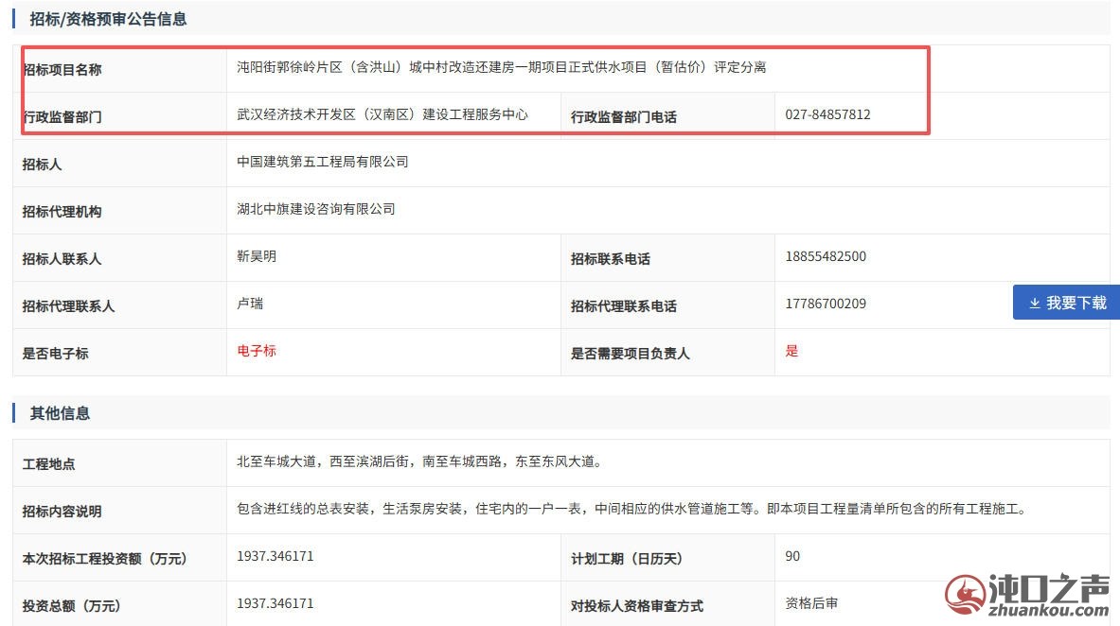Image resolution: width=1120 pixels, height=626 pixels.
Task: Select the 招标/资格预审公告信息 section heading
Action: pos(108,19)
